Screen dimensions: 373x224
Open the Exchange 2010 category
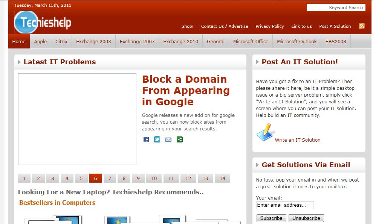(180, 41)
